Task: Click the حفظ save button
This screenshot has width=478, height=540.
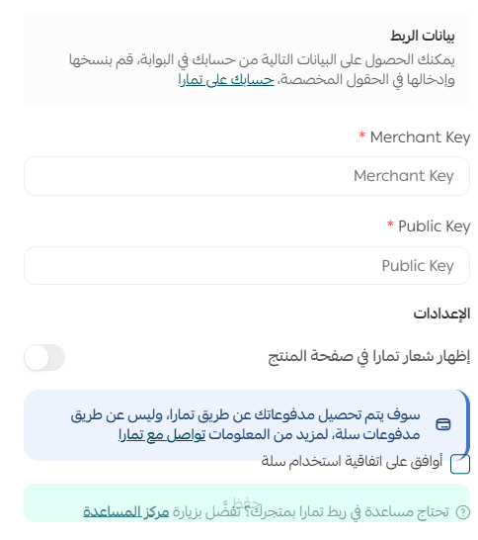Action: click(247, 502)
